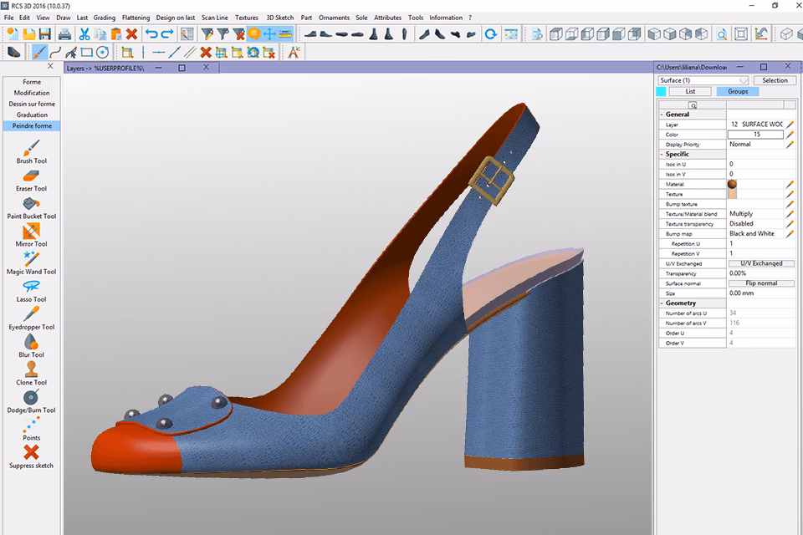
Task: Collapse the General properties section
Action: click(662, 115)
